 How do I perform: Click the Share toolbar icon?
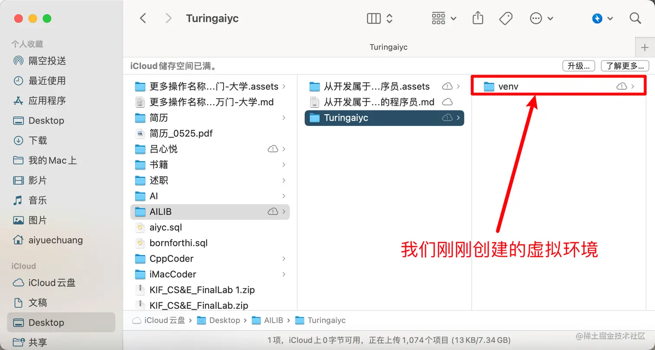pyautogui.click(x=478, y=18)
